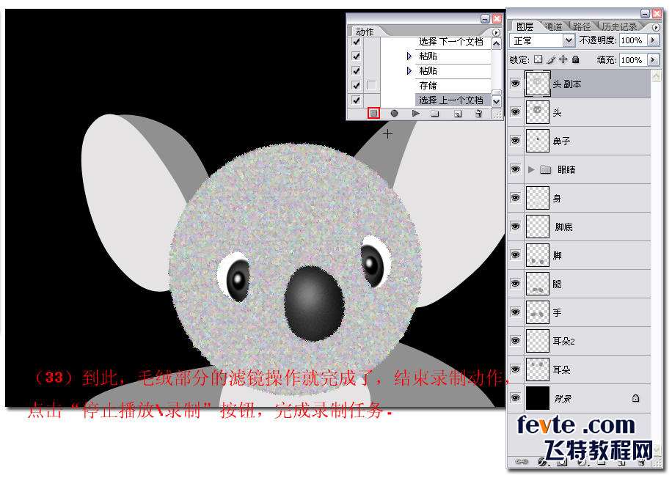This screenshot has height=478, width=672.
Task: Switch to the 通道 tab
Action: (553, 26)
